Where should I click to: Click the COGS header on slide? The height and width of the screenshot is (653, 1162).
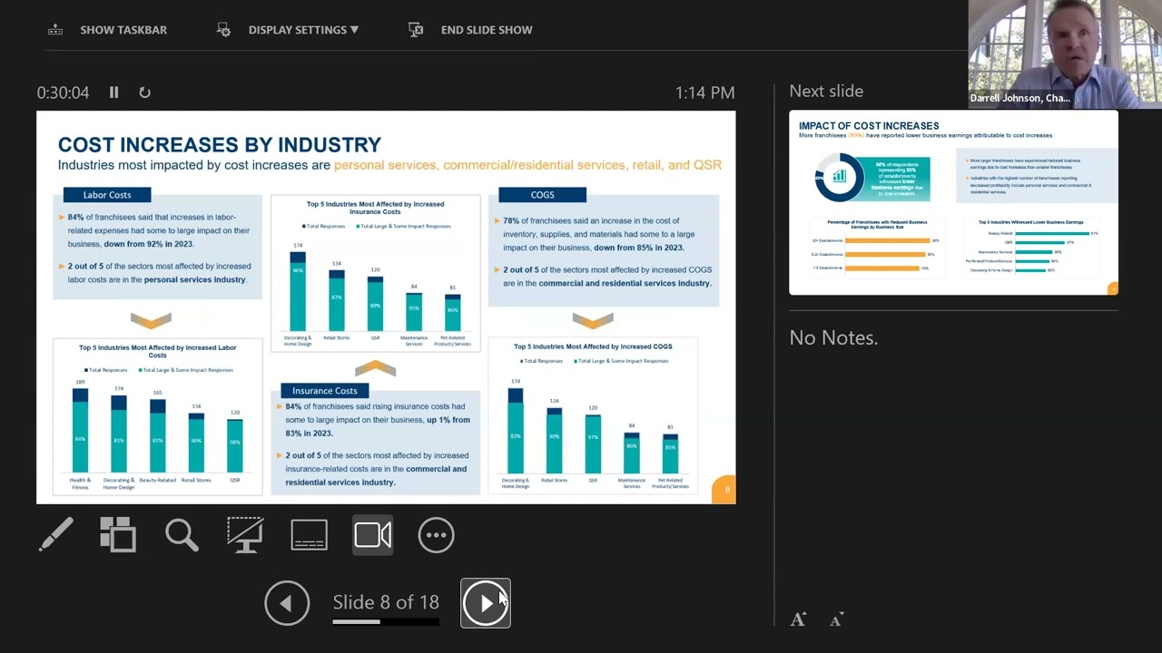[x=542, y=195]
